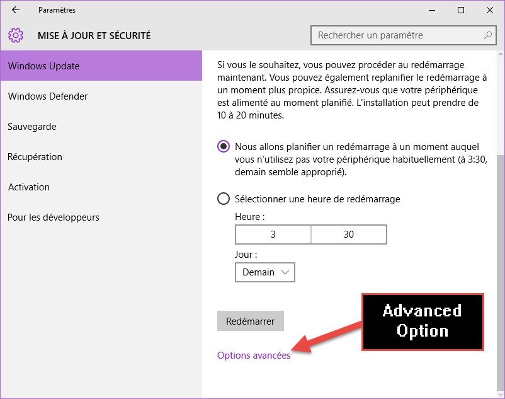
Task: Focus the Rechercher un paramètre field
Action: click(x=403, y=35)
